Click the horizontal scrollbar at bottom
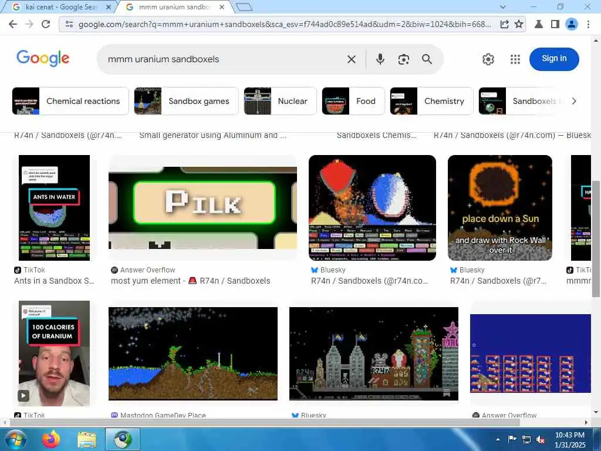The image size is (601, 451). click(x=265, y=422)
